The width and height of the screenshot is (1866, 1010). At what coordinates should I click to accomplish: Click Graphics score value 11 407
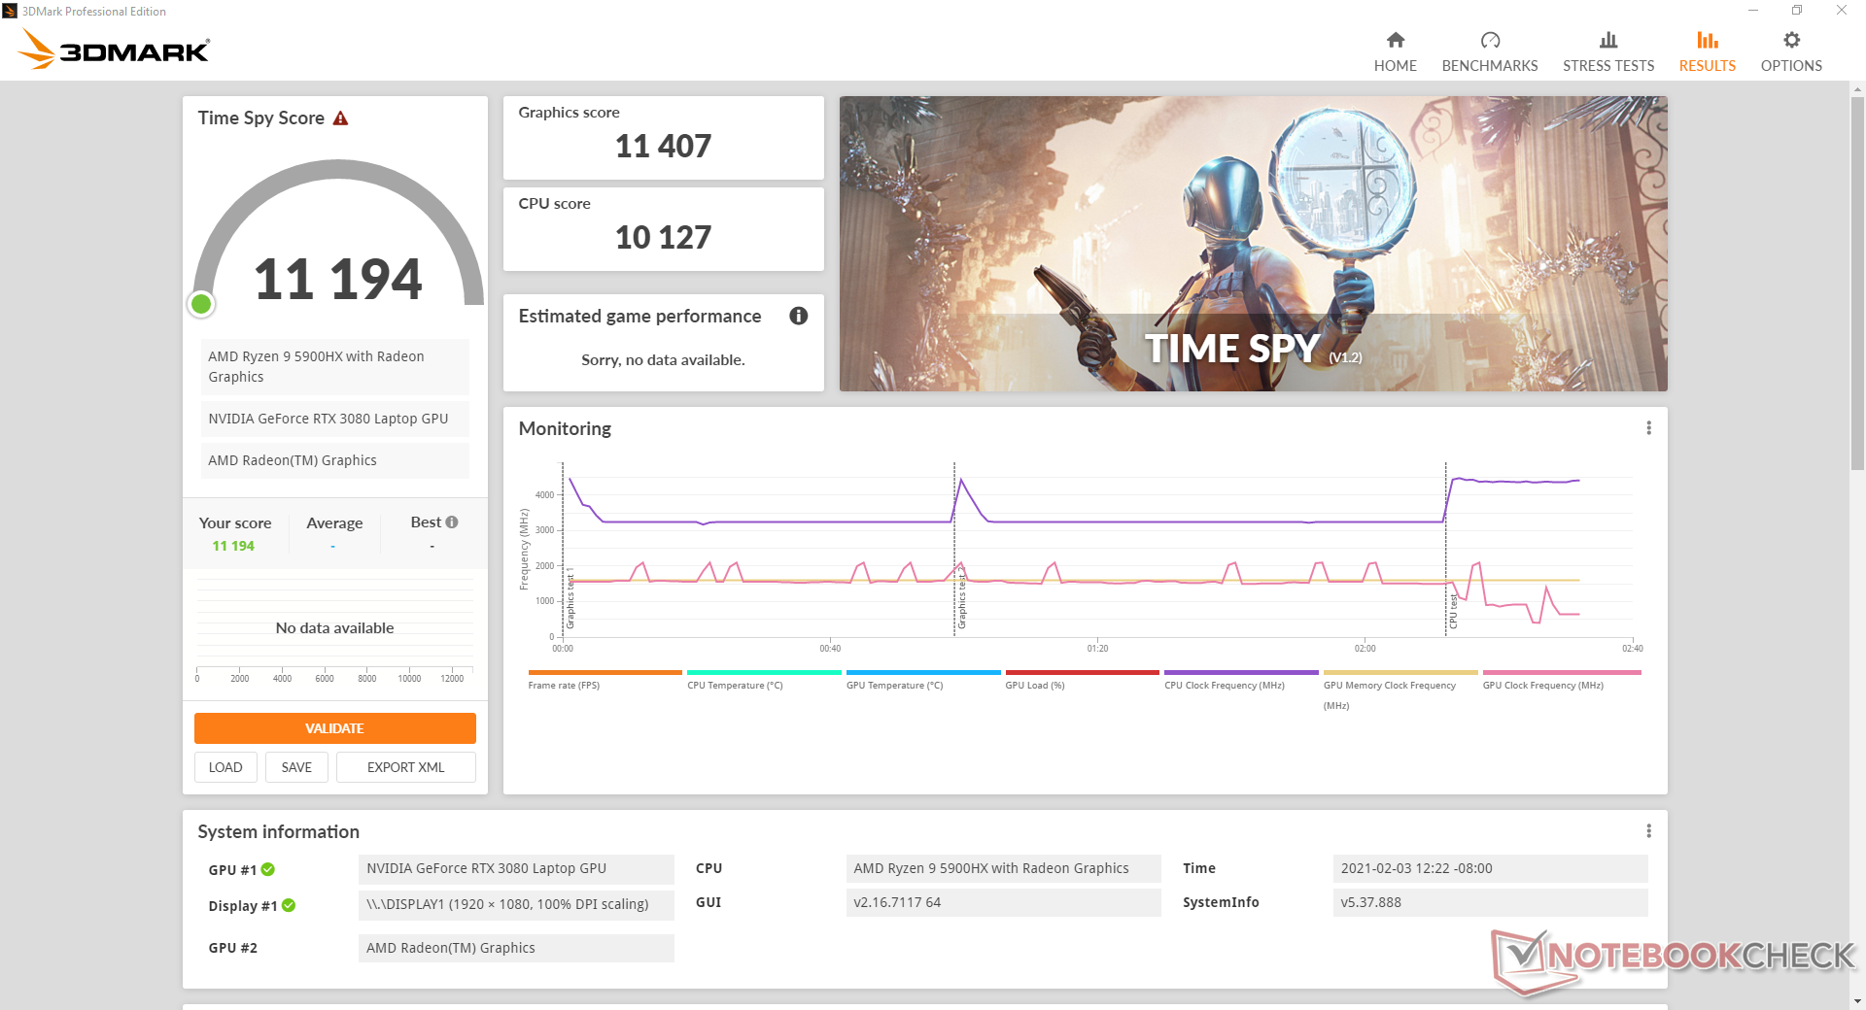(663, 147)
